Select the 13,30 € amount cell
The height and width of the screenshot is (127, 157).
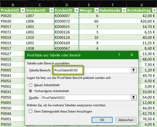[148, 54]
